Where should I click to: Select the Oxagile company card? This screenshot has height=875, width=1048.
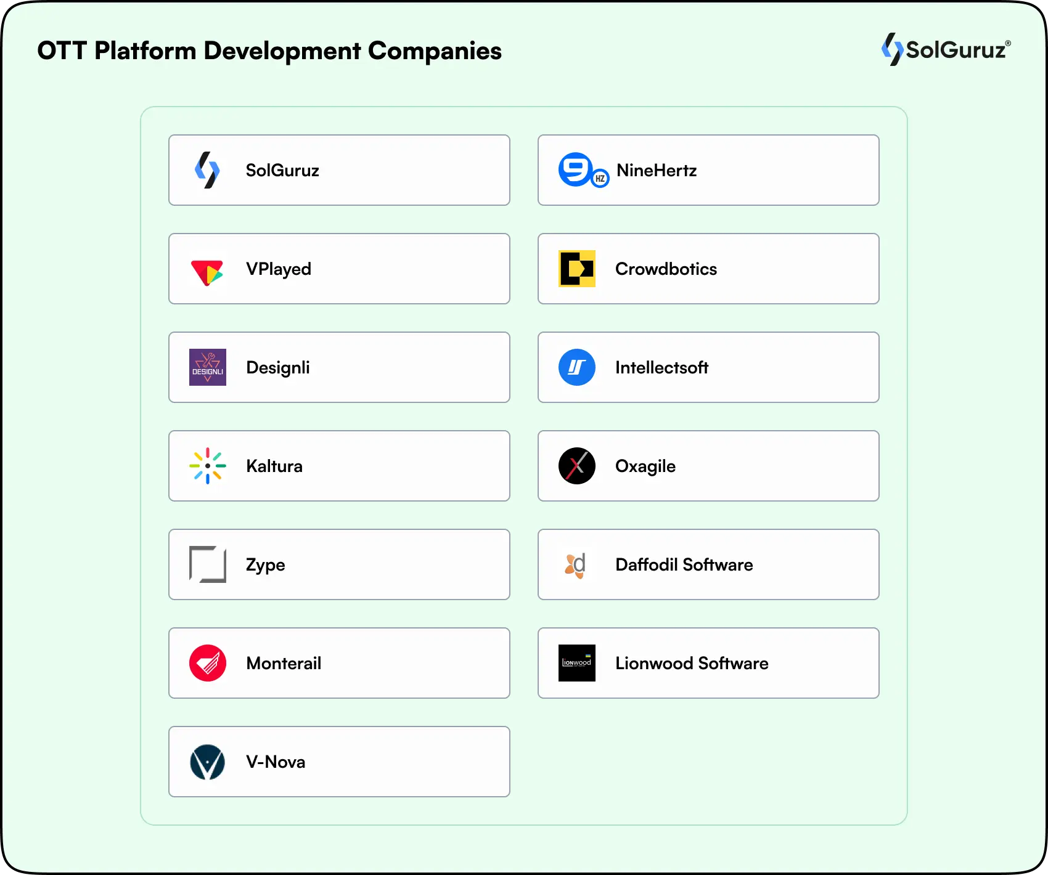(708, 466)
